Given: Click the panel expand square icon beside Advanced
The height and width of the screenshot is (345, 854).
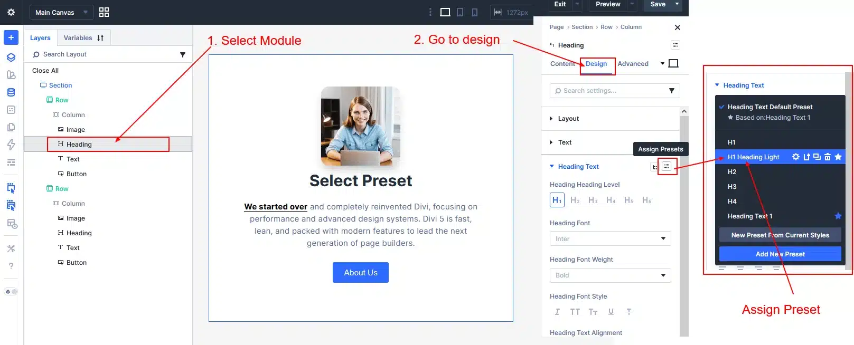Looking at the screenshot, I should point(673,63).
